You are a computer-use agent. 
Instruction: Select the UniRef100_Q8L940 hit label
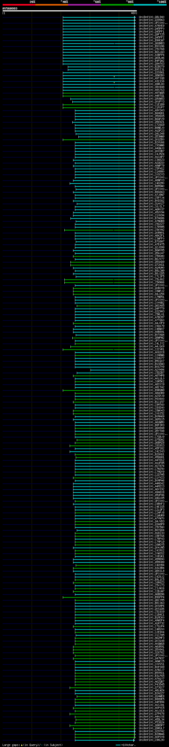[151, 17]
